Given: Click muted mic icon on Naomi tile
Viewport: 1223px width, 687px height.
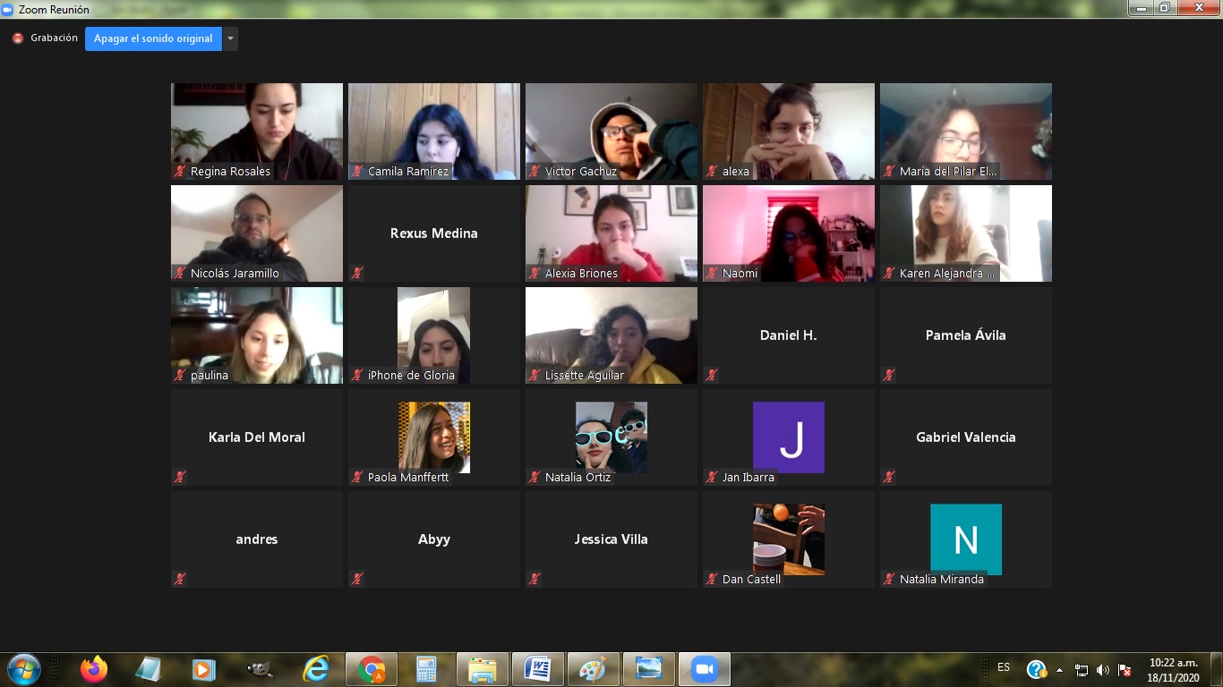Looking at the screenshot, I should tap(712, 273).
